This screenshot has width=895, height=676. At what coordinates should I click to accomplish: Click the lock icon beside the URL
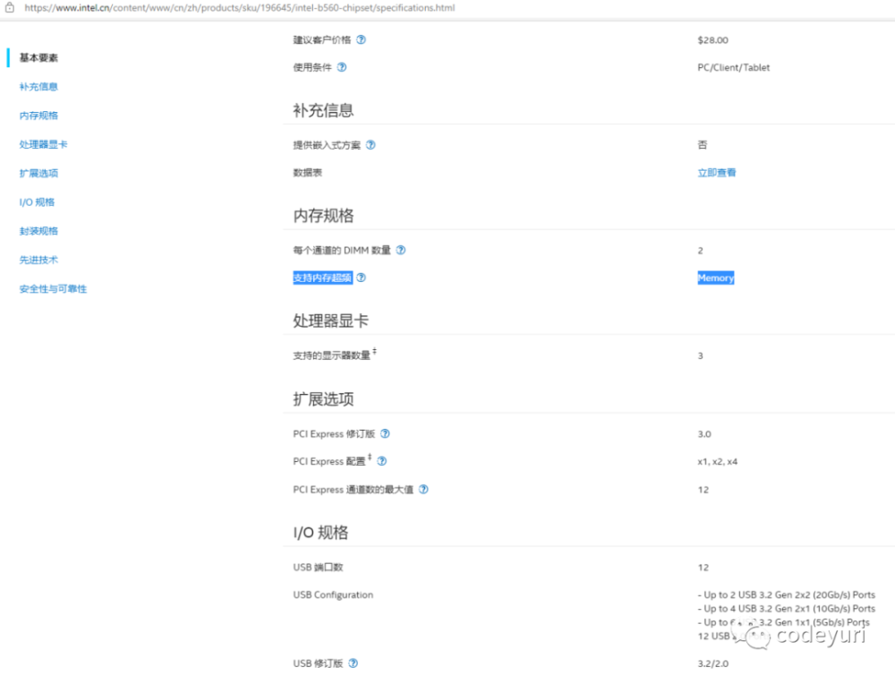coord(9,8)
